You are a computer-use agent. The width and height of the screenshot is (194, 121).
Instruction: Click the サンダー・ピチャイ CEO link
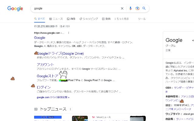tap(184, 88)
